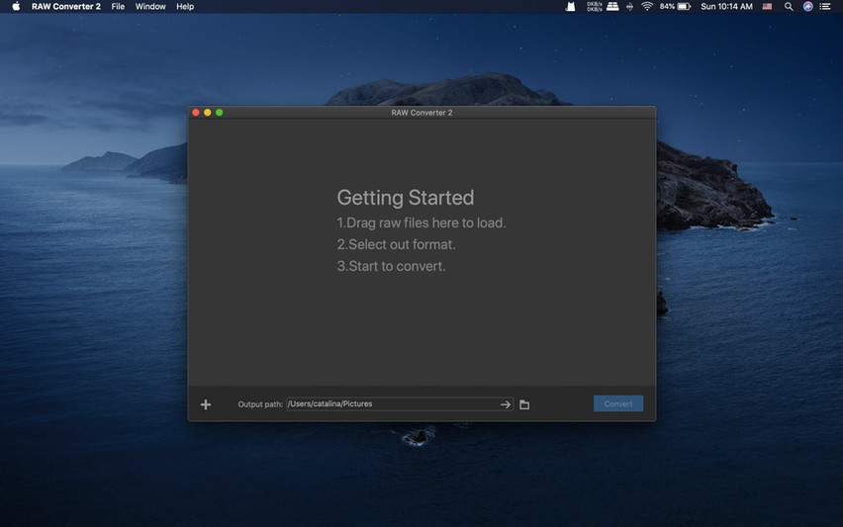
Task: Click the "3.Start to convert." text
Action: click(392, 266)
